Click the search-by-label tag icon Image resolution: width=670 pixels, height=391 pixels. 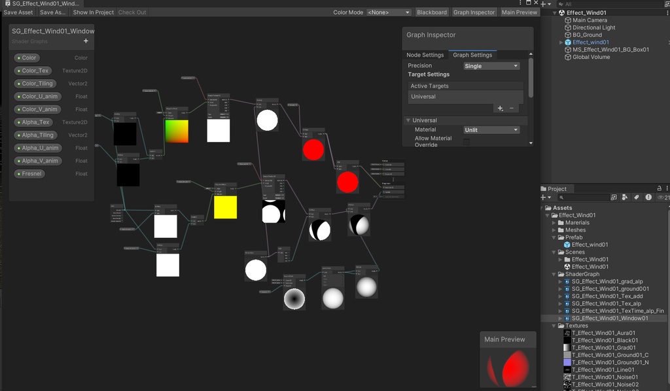tap(637, 197)
